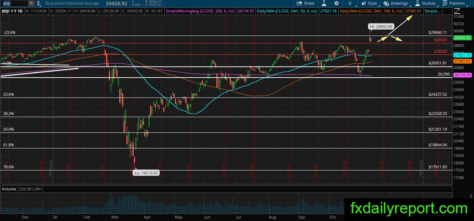Screen dimensions: 474x221
Task: Click the $21201.19 Fibonacci level label
Action: pyautogui.click(x=438, y=129)
